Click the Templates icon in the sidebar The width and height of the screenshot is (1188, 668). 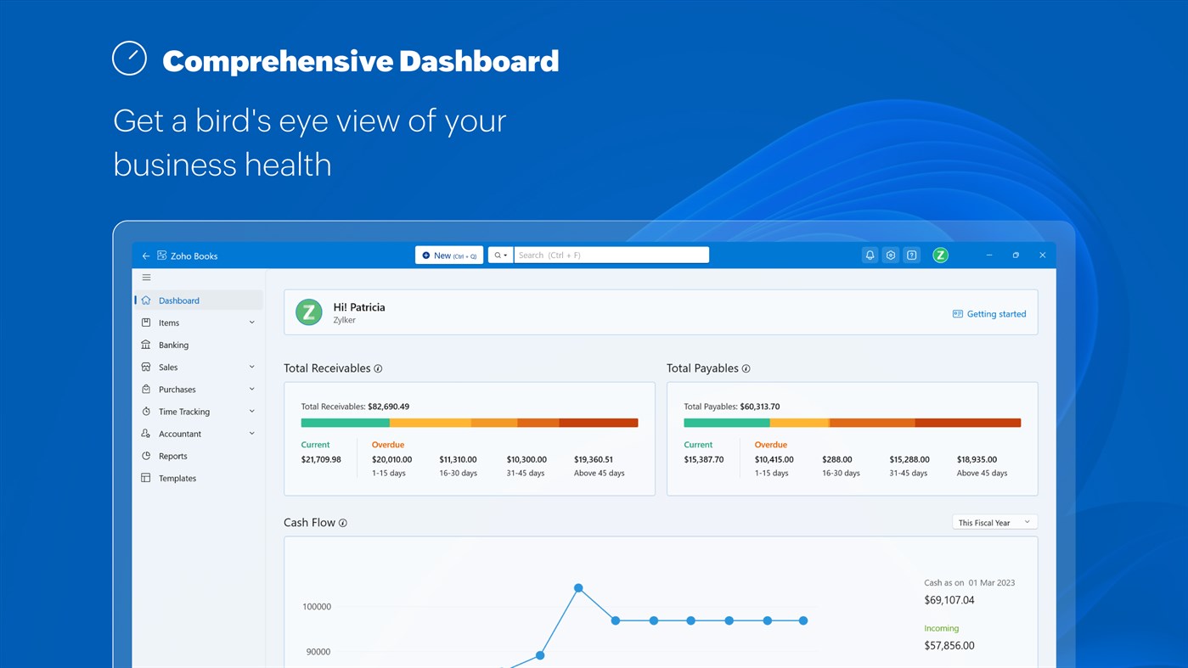pyautogui.click(x=146, y=478)
